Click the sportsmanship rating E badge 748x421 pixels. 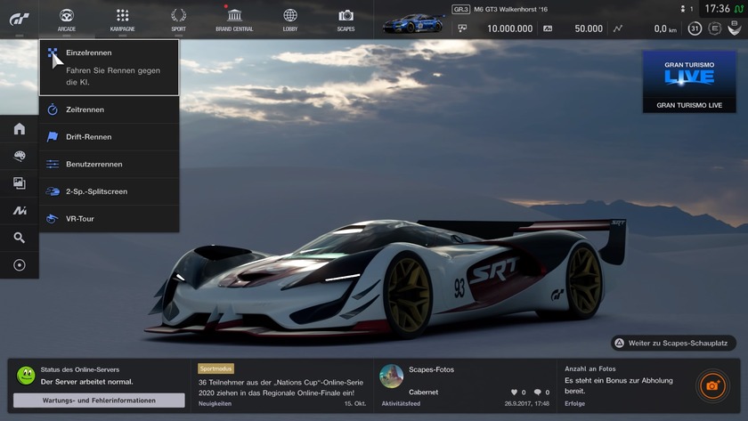tap(714, 28)
